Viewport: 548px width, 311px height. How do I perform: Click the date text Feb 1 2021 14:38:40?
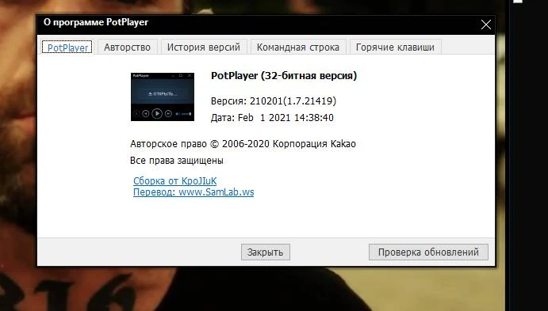(285, 117)
